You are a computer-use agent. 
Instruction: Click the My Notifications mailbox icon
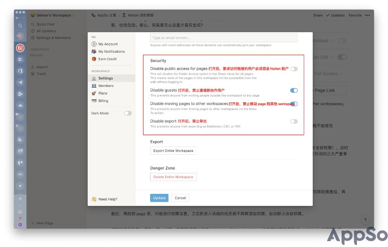pos(94,52)
